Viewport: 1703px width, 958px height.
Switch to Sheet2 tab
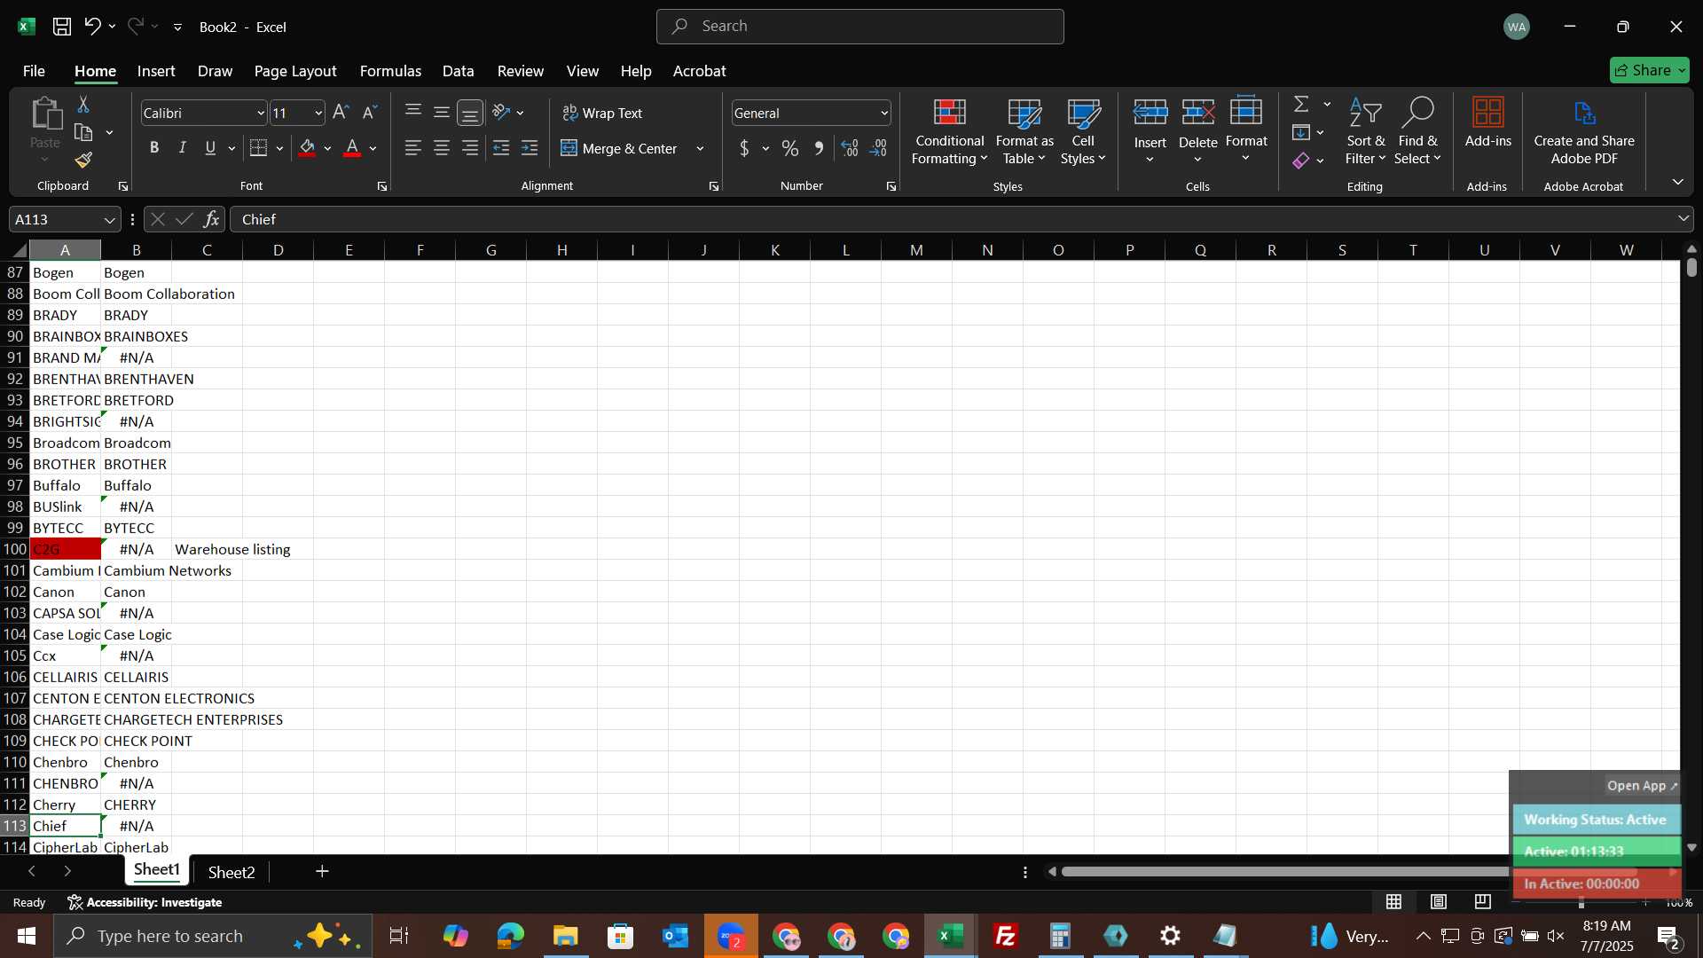point(232,873)
